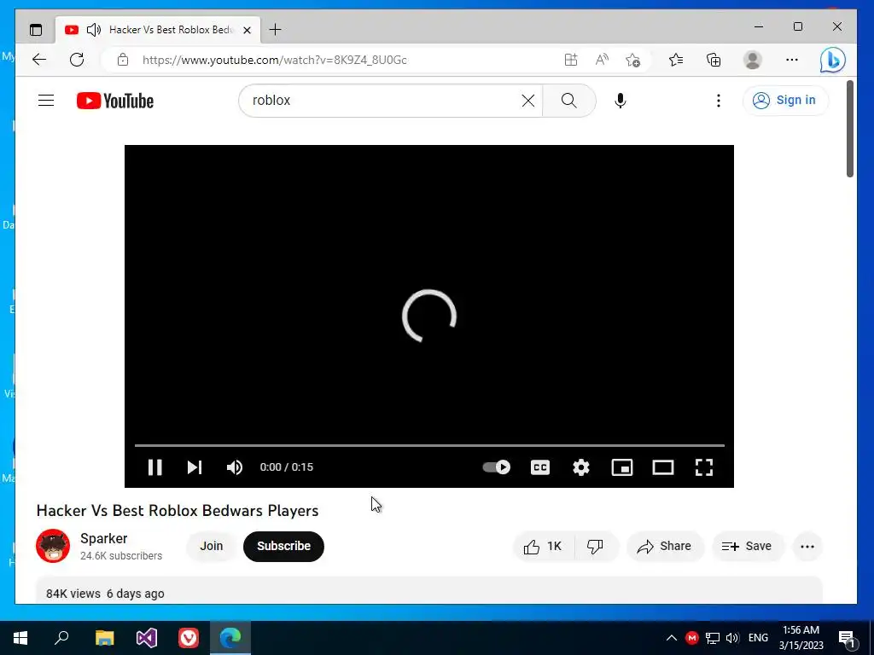
Task: Open Visual Studio from the taskbar
Action: point(147,638)
